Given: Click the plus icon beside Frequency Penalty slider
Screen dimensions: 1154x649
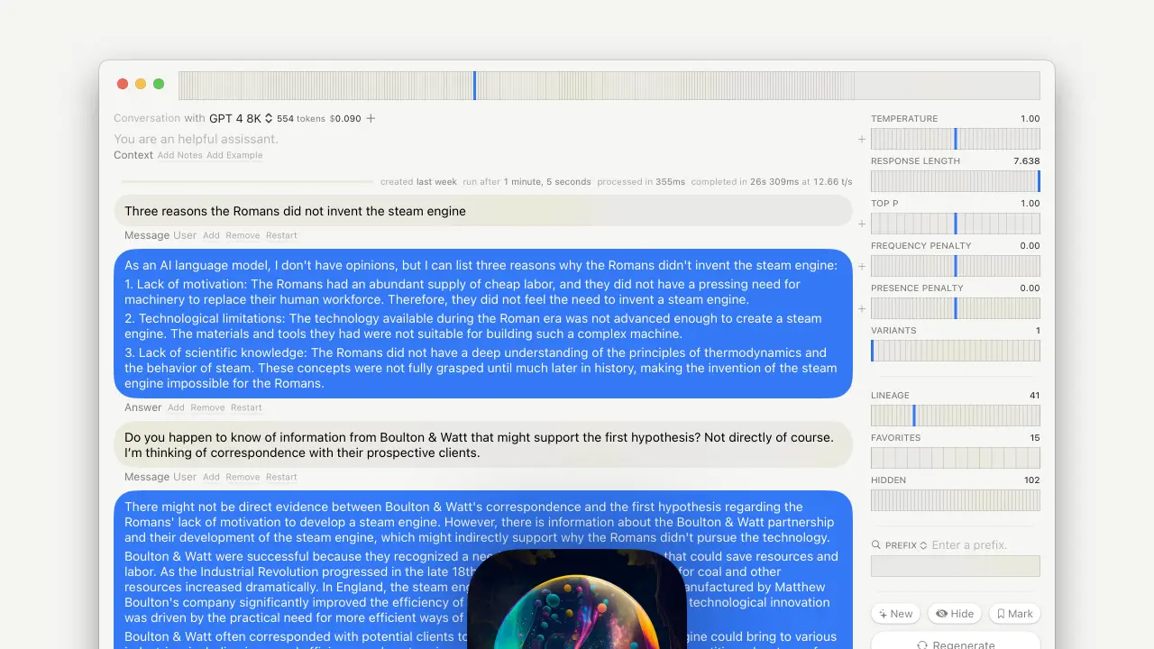Looking at the screenshot, I should (862, 266).
